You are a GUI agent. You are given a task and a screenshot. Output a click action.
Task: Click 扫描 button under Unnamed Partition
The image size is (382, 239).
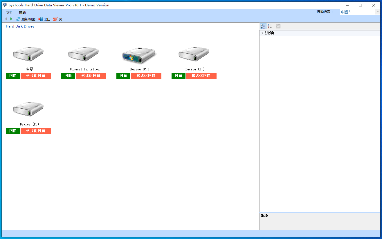(x=68, y=76)
